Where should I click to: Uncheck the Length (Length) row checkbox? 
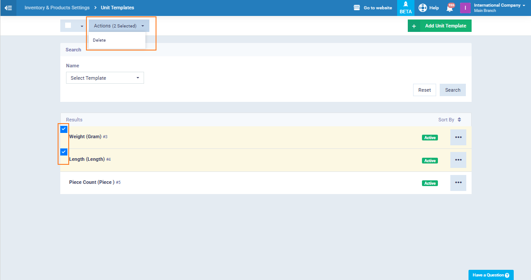coord(64,152)
